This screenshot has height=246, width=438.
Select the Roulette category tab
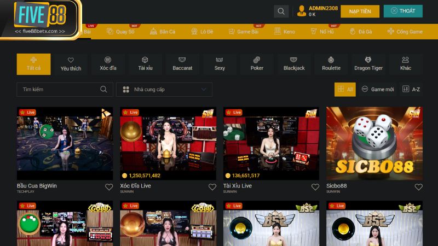331,64
